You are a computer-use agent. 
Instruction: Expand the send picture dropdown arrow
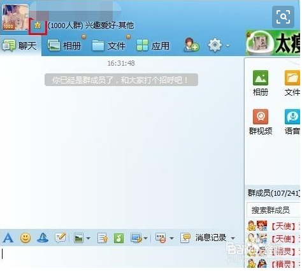[x=88, y=238]
